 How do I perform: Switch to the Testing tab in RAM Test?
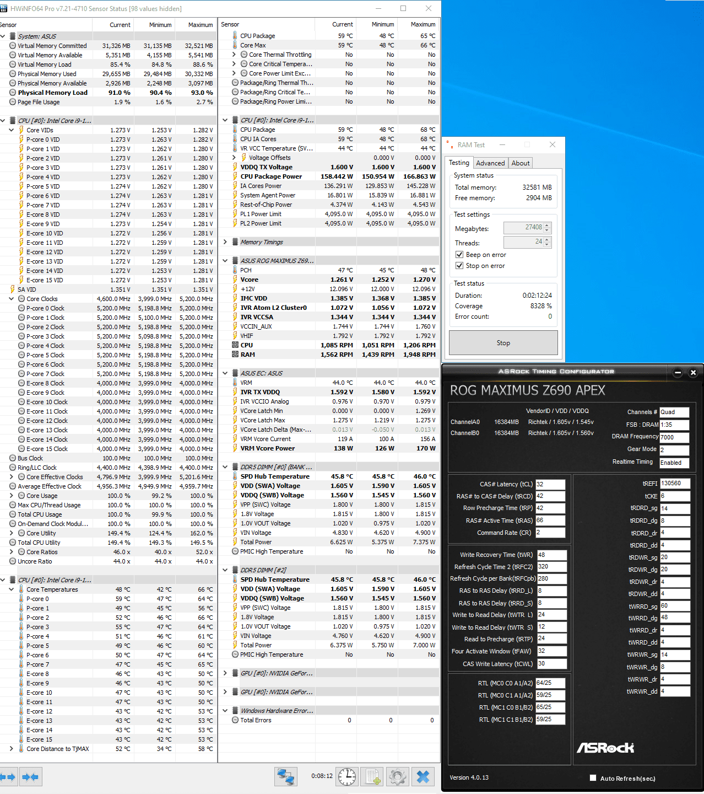point(459,163)
